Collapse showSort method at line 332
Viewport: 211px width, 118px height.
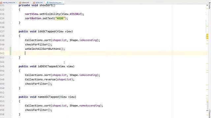point(11,10)
